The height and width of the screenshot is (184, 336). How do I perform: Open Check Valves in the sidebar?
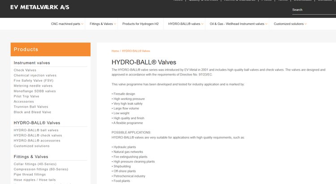point(25,70)
